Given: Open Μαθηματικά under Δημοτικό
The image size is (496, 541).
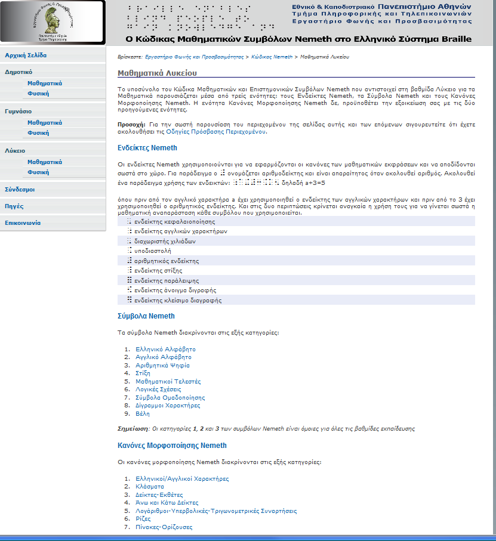Looking at the screenshot, I should coord(45,83).
